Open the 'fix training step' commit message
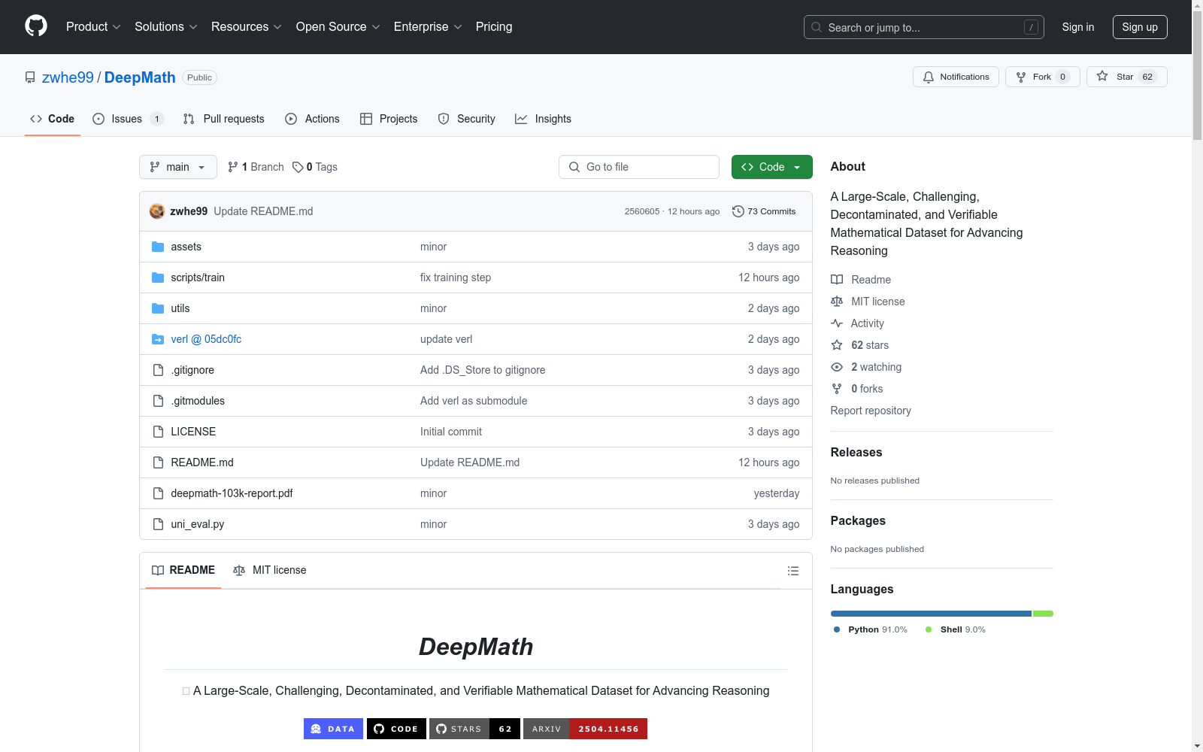 (456, 277)
